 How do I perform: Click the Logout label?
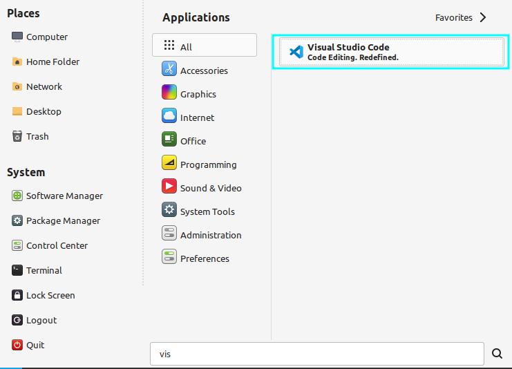[41, 321]
